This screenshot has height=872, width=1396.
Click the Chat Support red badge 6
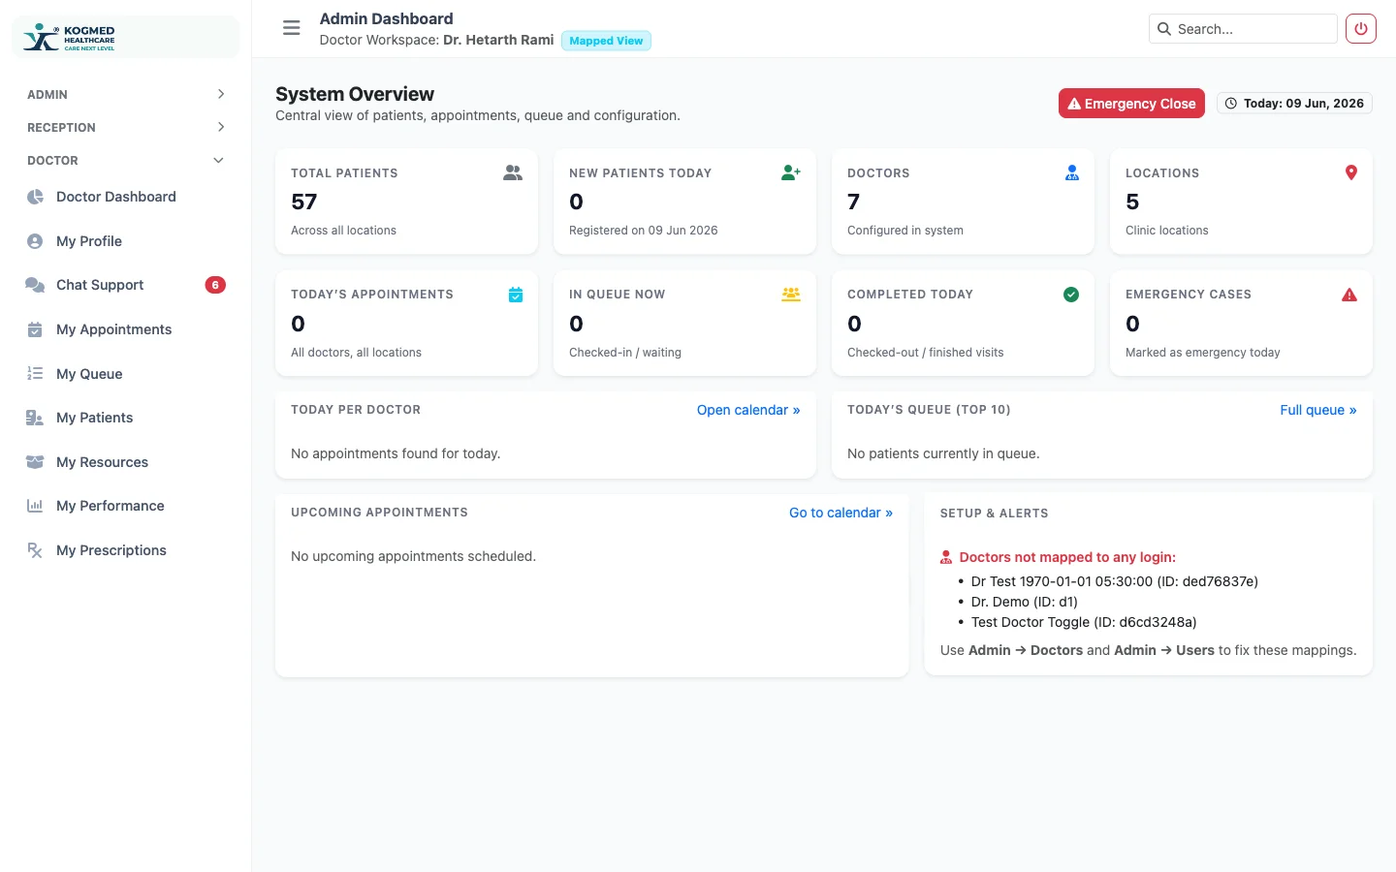coord(215,285)
